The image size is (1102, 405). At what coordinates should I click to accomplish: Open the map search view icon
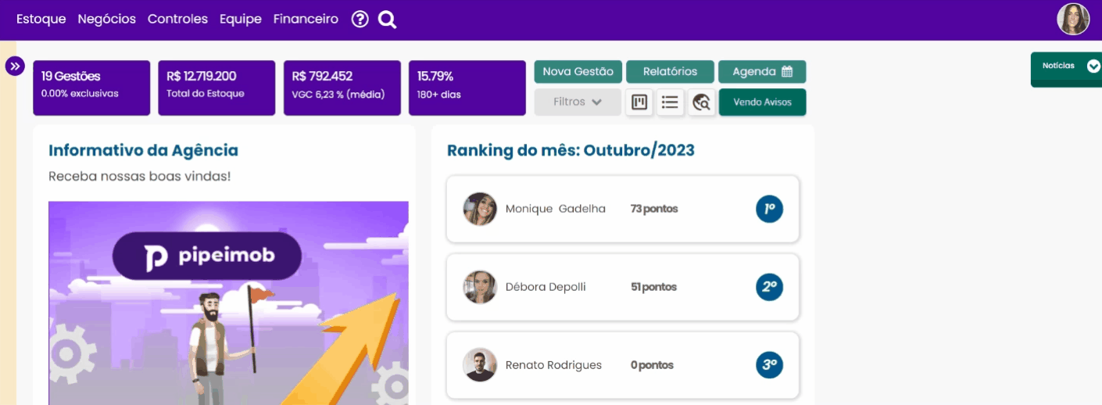701,102
